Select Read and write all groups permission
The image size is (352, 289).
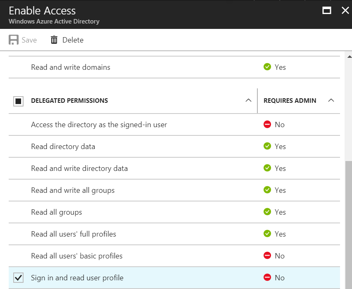tap(73, 190)
